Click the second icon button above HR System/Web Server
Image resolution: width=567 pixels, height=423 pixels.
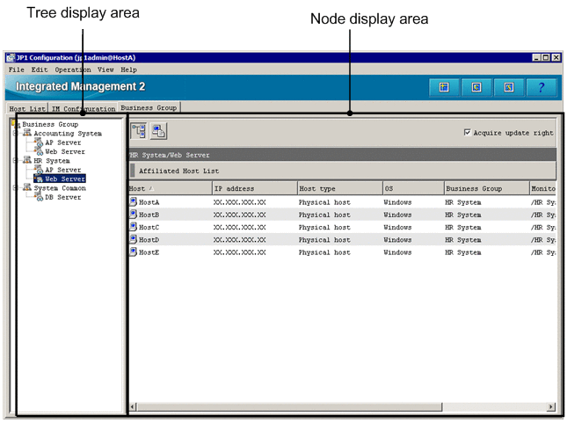point(159,131)
